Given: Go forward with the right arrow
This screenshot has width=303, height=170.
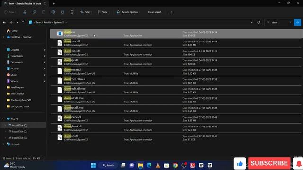Looking at the screenshot, I should pos(11,22).
